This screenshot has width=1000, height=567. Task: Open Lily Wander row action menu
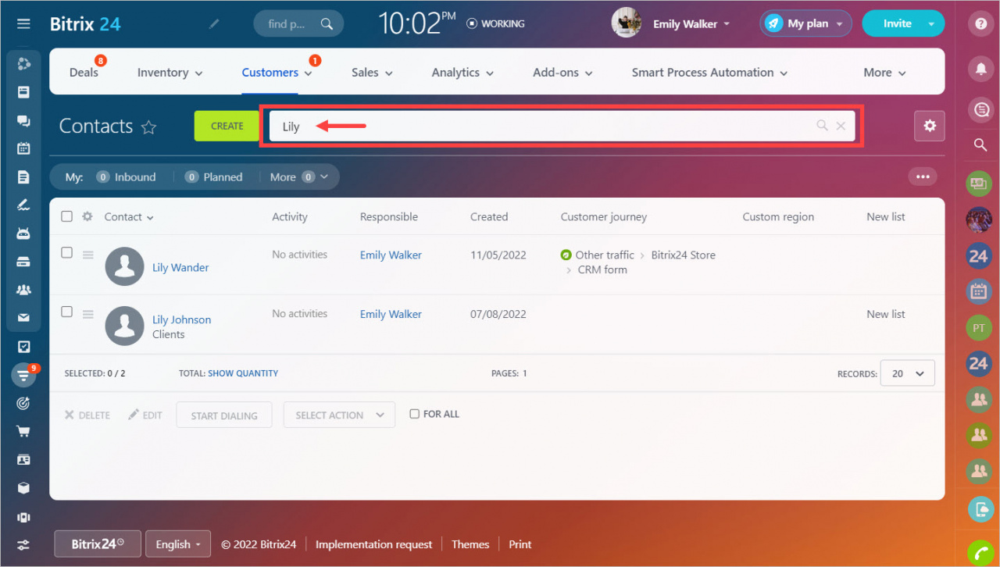click(88, 255)
